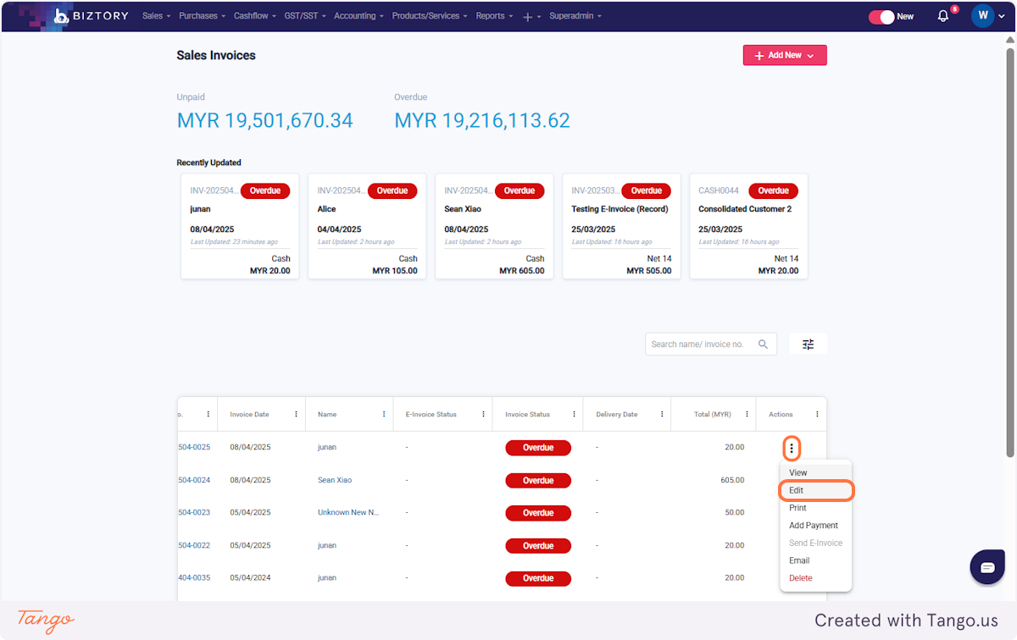The image size is (1017, 640).
Task: Open the chat support widget
Action: coord(987,567)
